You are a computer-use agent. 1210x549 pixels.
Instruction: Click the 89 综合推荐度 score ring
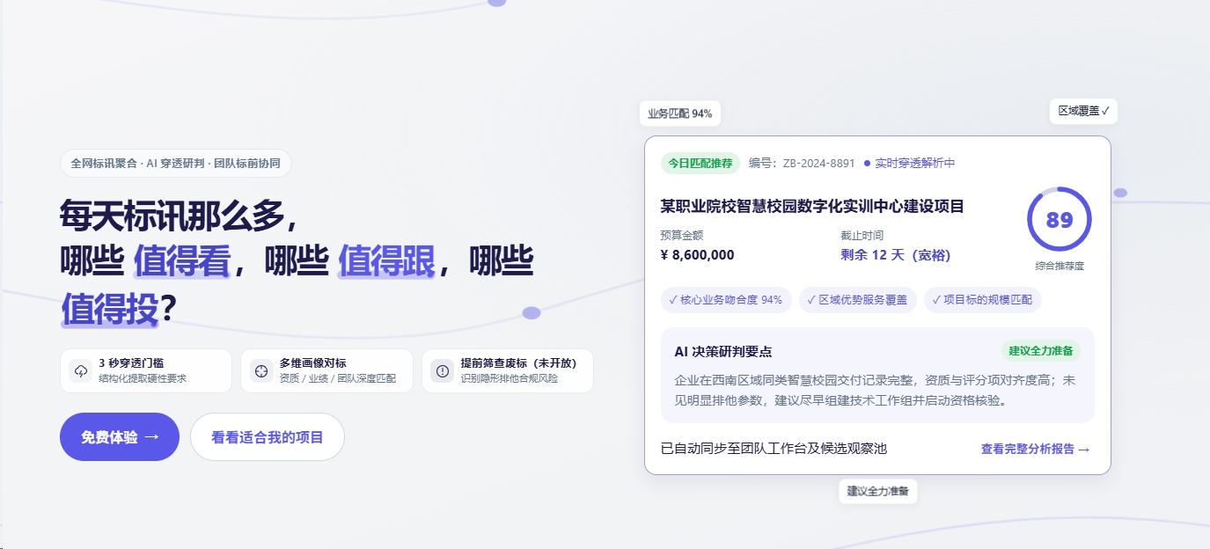click(1060, 220)
